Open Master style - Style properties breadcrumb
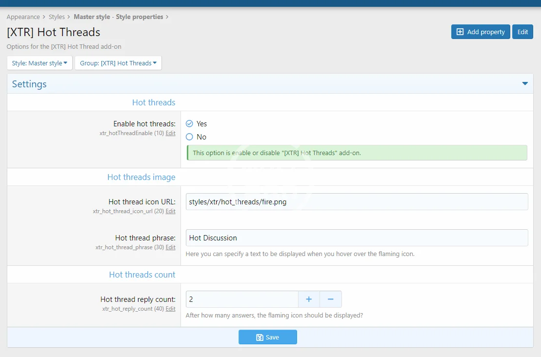The image size is (541, 357). (118, 17)
